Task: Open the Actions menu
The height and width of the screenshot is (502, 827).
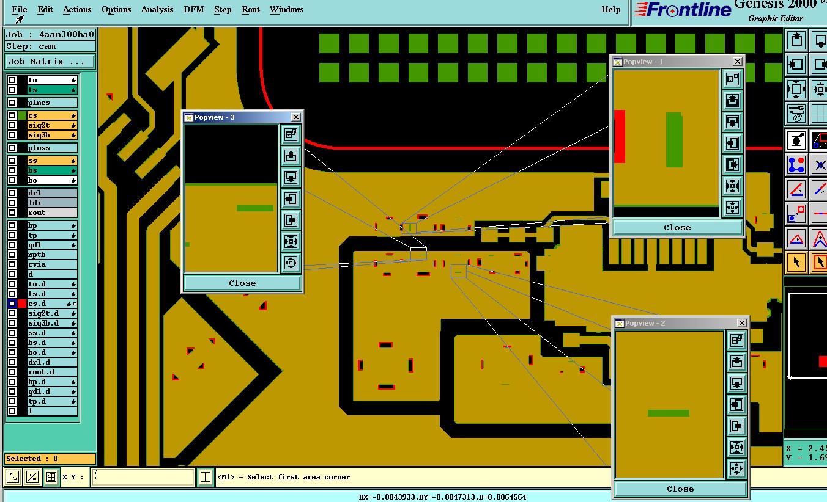Action: [x=77, y=9]
